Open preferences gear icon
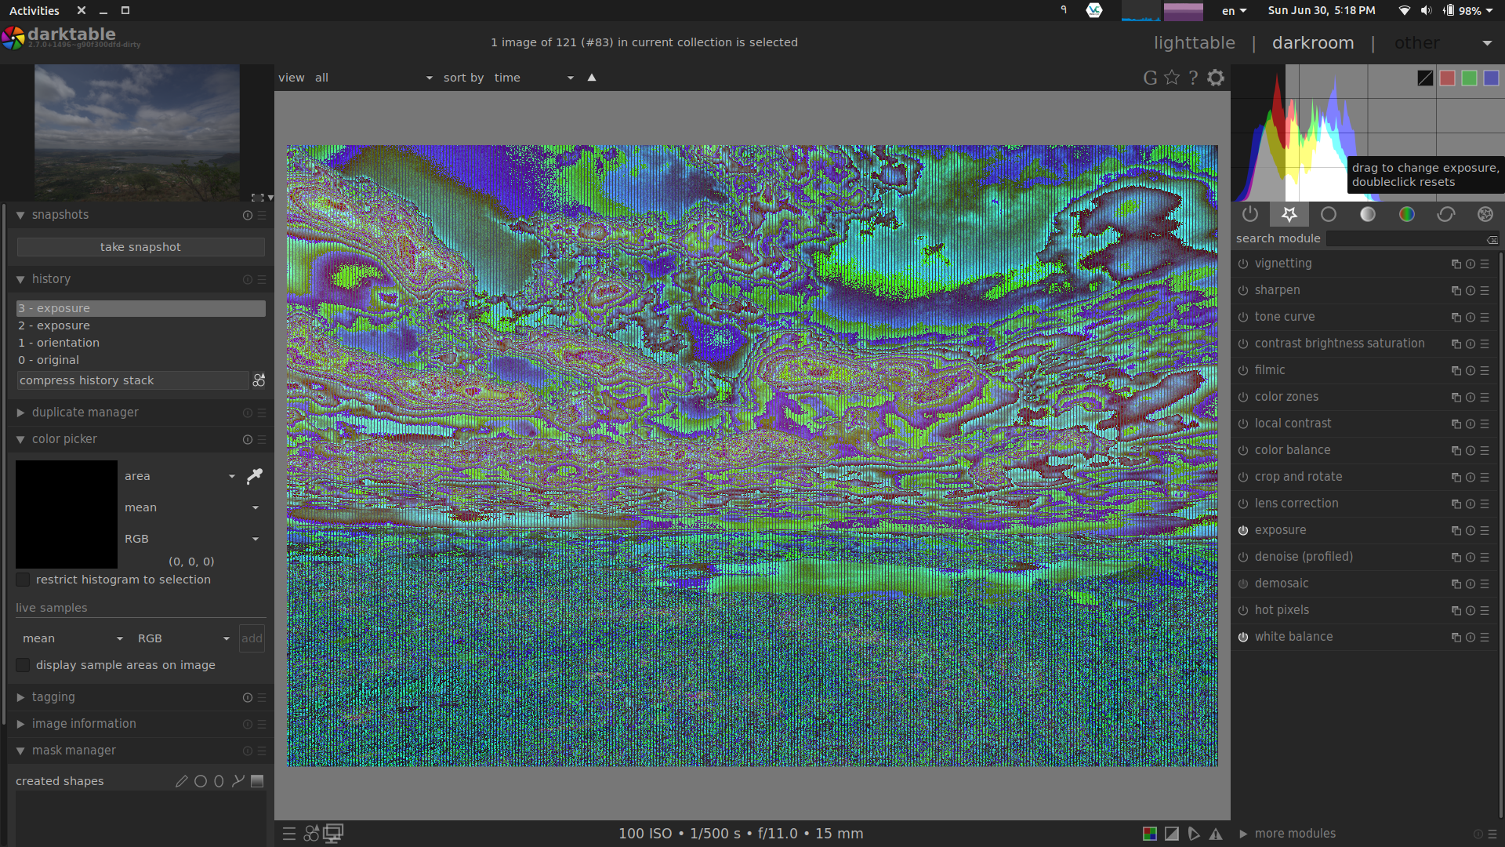Screen dimensions: 1505x847 pyautogui.click(x=1216, y=78)
